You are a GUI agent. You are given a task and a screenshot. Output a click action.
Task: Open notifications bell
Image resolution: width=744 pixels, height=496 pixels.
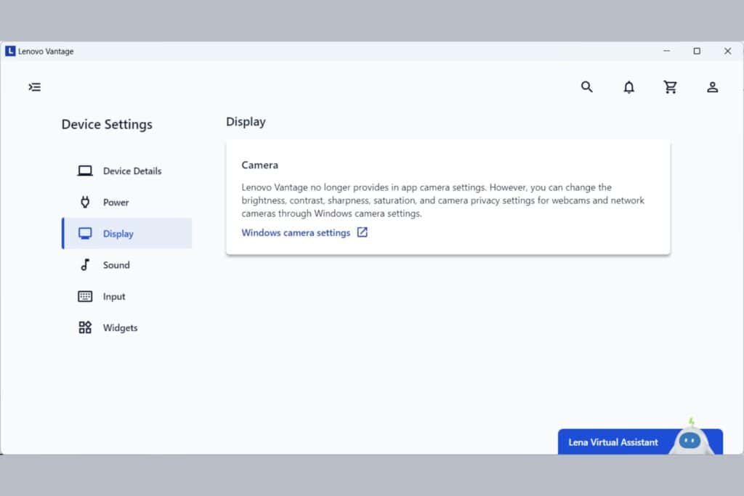(x=629, y=87)
